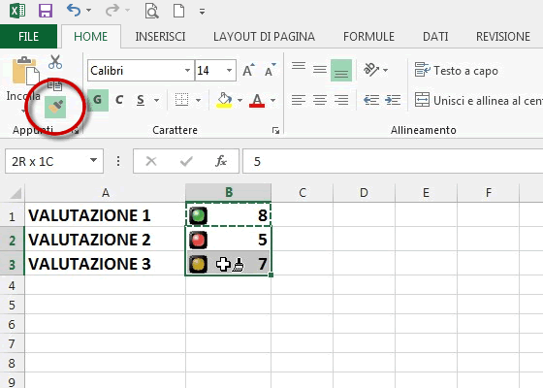This screenshot has height=388, width=543.
Task: Save the workbook with the floppy icon
Action: [46, 11]
